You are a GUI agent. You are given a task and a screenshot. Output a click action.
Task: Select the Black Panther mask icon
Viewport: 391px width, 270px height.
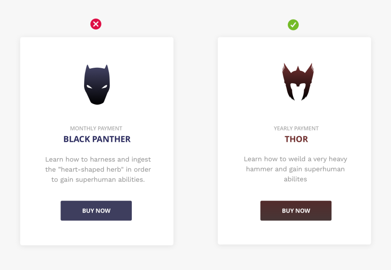click(x=97, y=85)
